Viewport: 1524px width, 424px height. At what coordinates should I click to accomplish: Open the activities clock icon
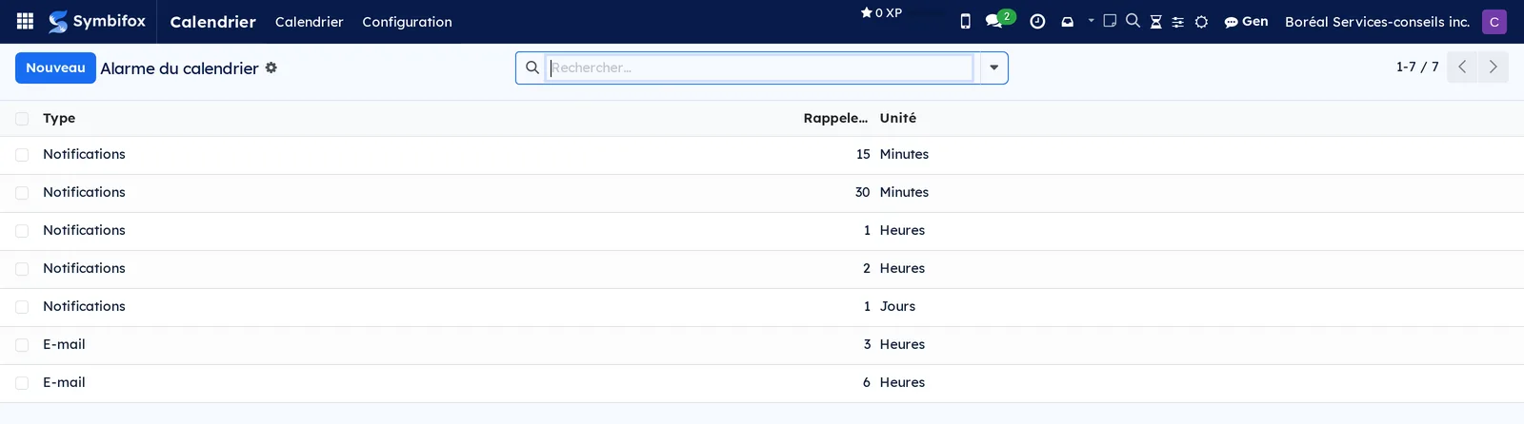point(1037,21)
